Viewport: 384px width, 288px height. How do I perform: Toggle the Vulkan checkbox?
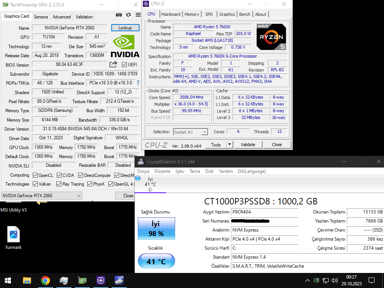click(35, 184)
